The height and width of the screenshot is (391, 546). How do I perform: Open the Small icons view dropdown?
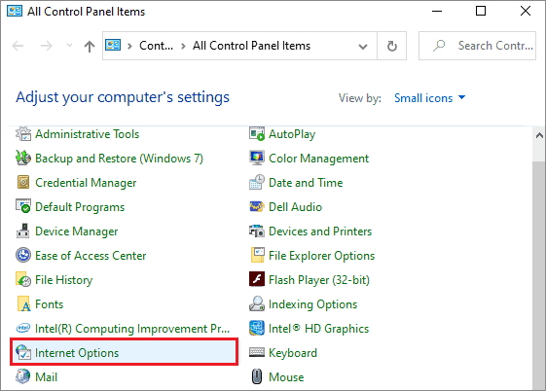click(x=429, y=98)
